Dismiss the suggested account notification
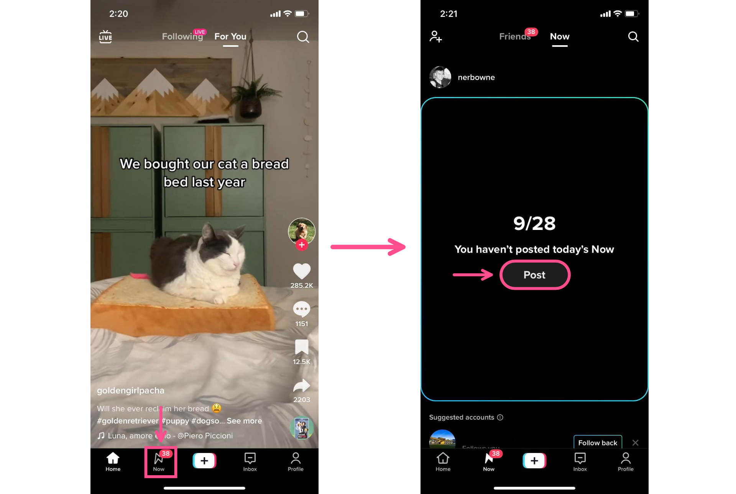The height and width of the screenshot is (494, 736). click(636, 442)
